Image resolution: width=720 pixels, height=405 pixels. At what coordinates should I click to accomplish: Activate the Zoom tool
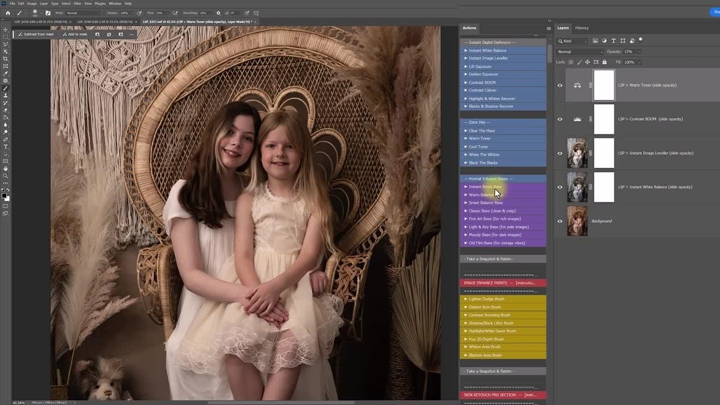coord(6,176)
